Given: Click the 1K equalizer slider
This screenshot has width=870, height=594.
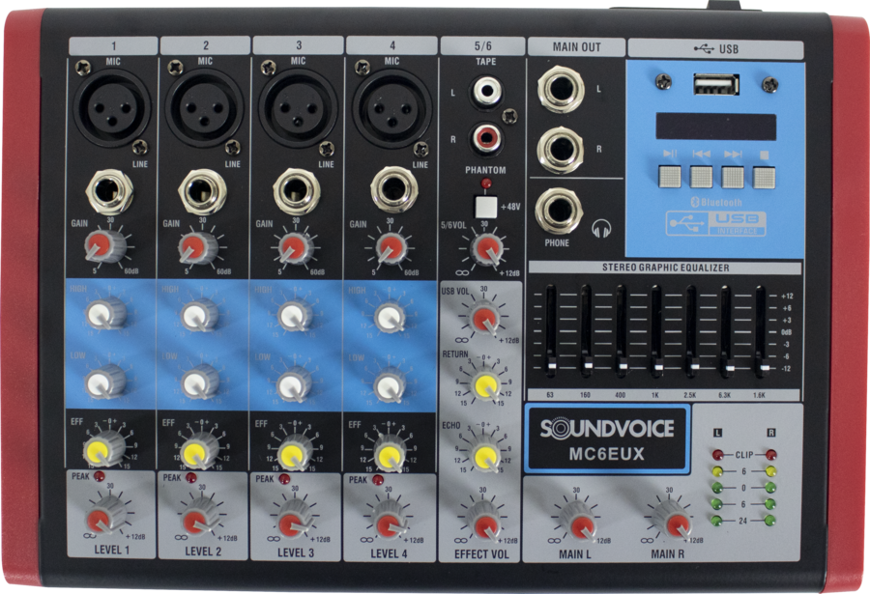Looking at the screenshot, I should pyautogui.click(x=657, y=331).
